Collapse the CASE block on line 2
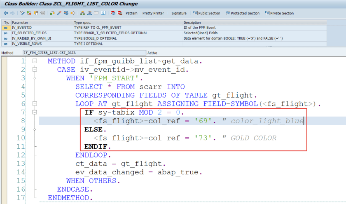The height and width of the screenshot is (204, 346). point(35,70)
